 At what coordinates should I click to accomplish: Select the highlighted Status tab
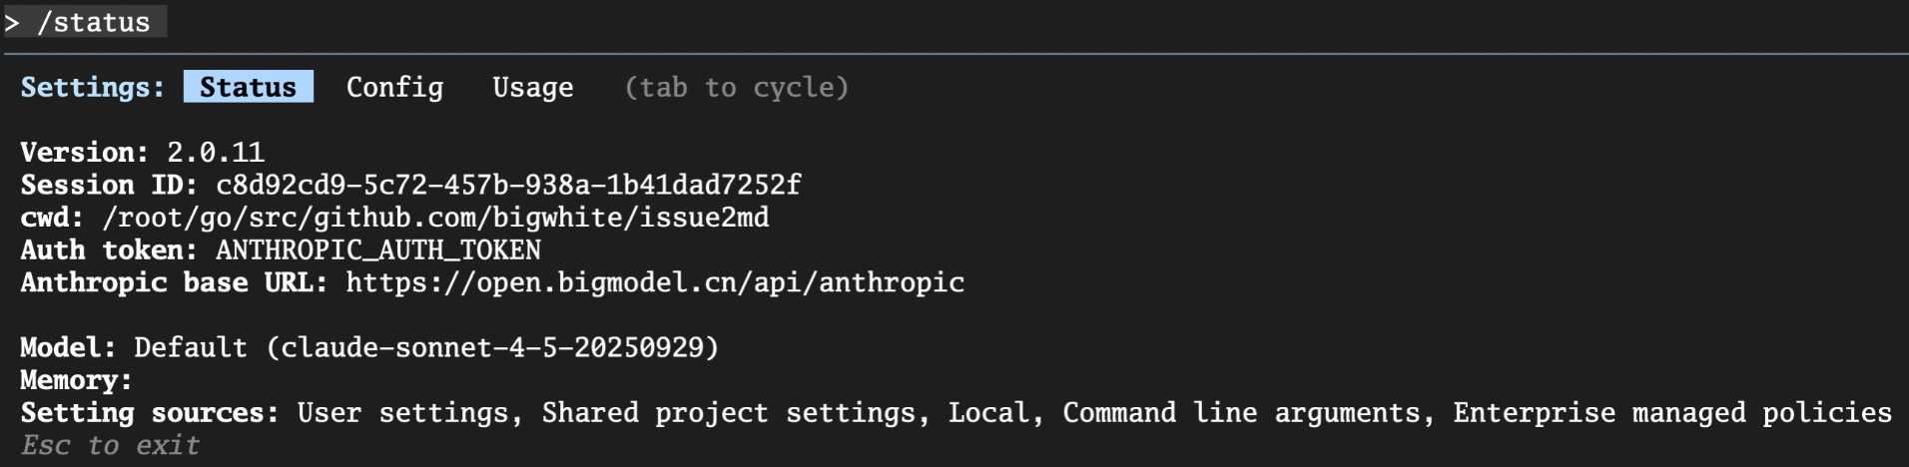[x=248, y=88]
